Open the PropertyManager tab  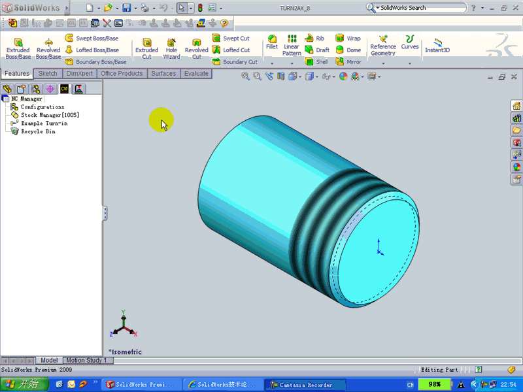pos(22,89)
